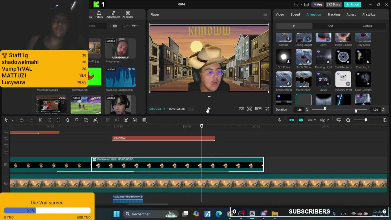Open the layout switcher icon in title bar

coord(297,4)
